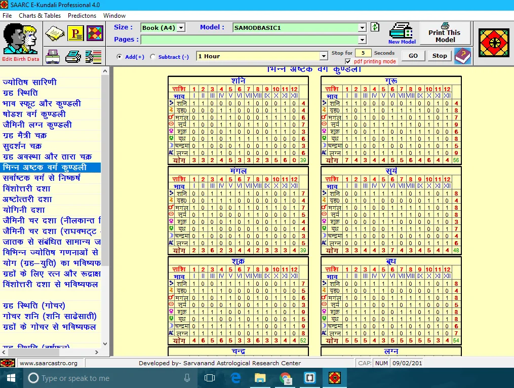Expand the Pages dropdown

click(362, 40)
